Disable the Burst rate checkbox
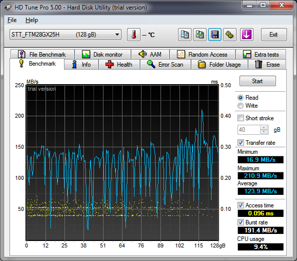297x261 pixels. (240, 222)
